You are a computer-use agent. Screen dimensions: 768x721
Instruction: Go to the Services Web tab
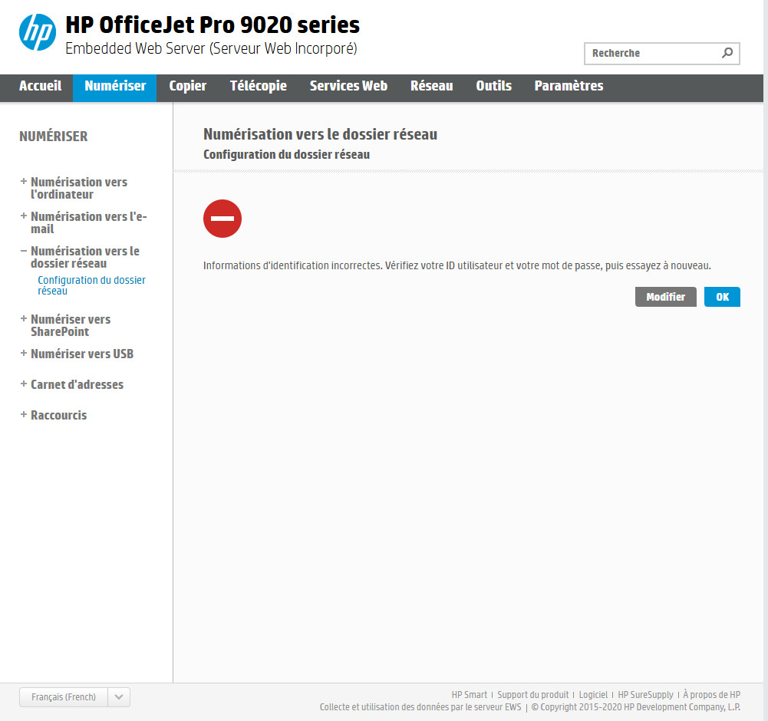click(x=348, y=86)
